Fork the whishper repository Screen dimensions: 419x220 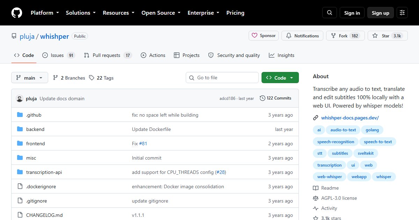(x=345, y=36)
